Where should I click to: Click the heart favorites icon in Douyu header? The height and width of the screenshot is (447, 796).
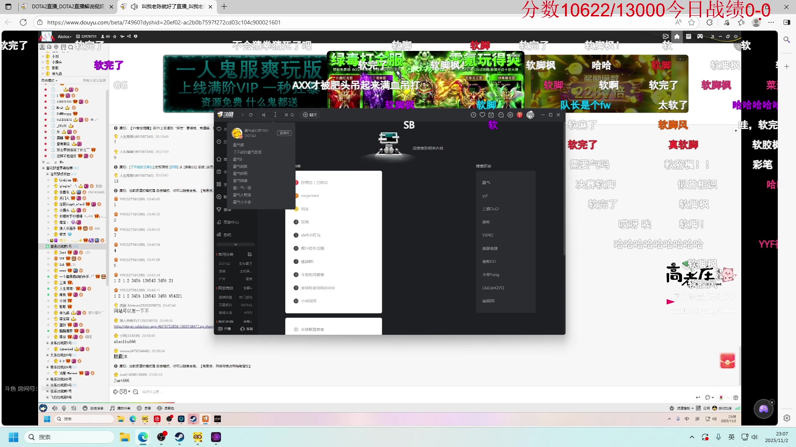(482, 115)
